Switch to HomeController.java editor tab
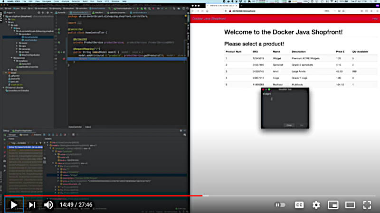This screenshot has height=213, width=380. tap(80, 13)
